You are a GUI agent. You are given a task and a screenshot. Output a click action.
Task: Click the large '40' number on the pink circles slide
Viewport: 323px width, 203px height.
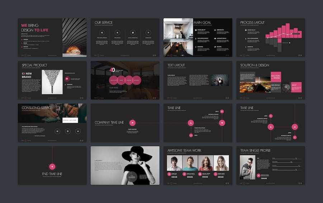tap(112, 69)
